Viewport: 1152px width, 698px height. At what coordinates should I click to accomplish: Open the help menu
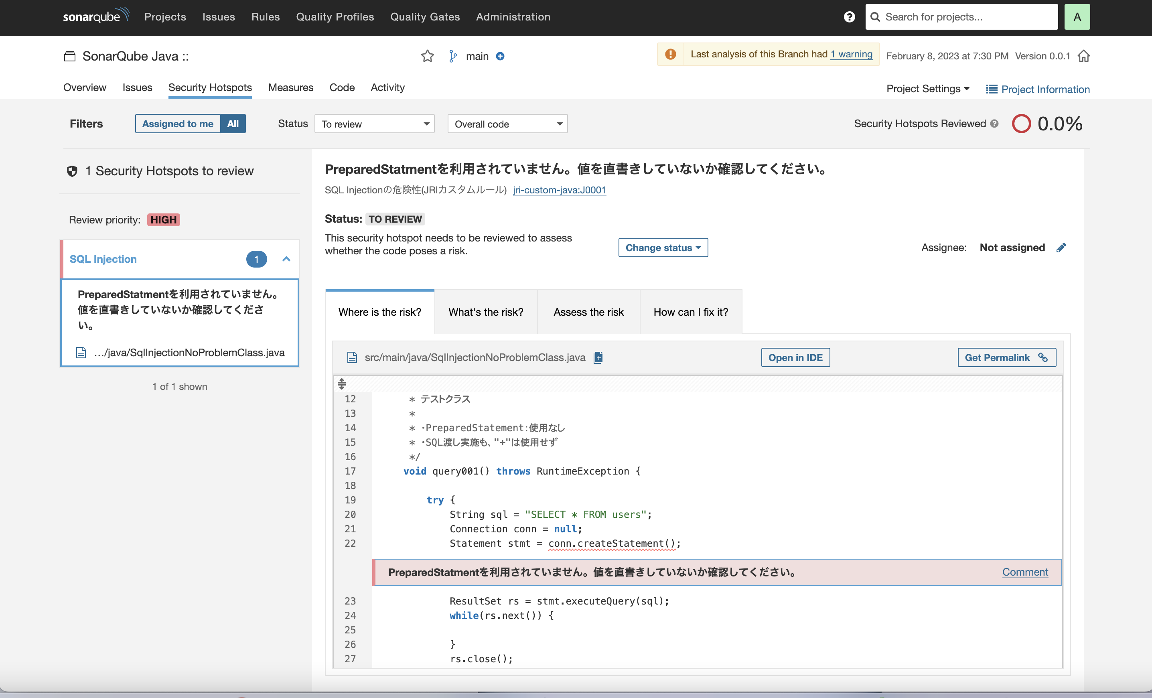tap(849, 17)
